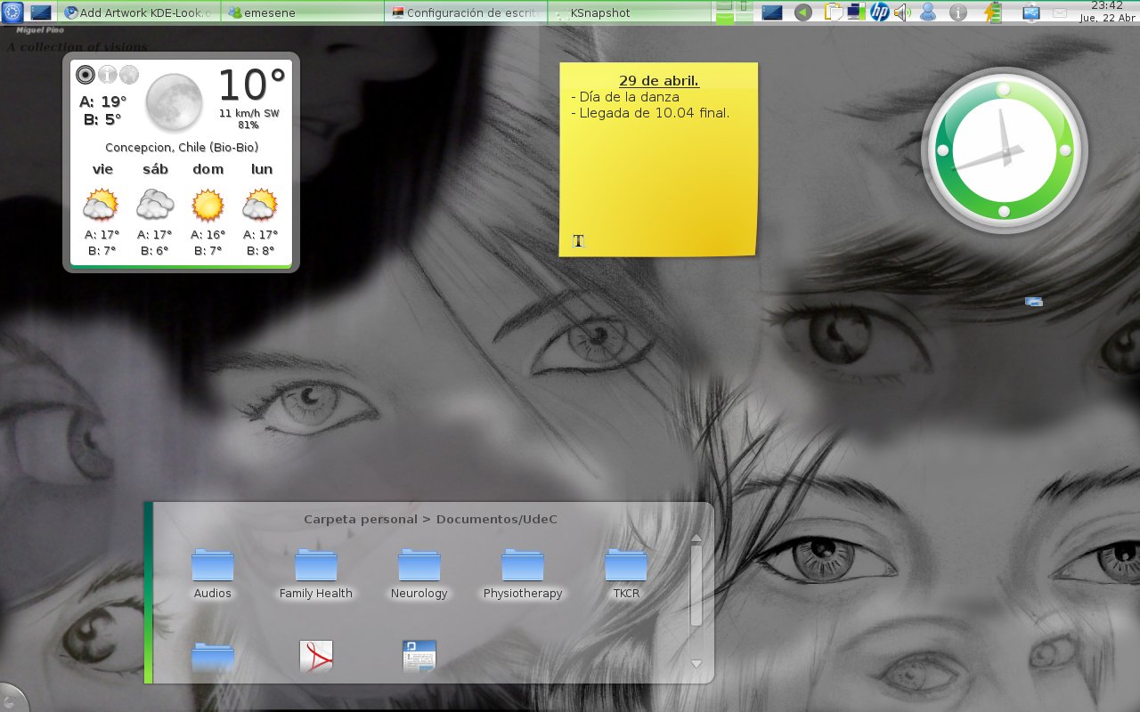Open the Audios folder
This screenshot has width=1140, height=712.
212,575
